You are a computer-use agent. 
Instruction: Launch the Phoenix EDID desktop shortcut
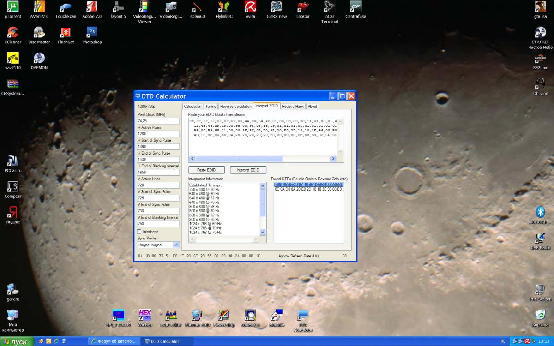198,315
